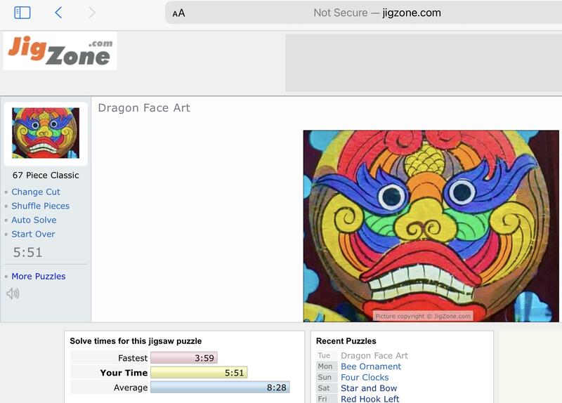This screenshot has width=562, height=403.
Task: Click the completed dragon puzzle image
Action: [431, 226]
